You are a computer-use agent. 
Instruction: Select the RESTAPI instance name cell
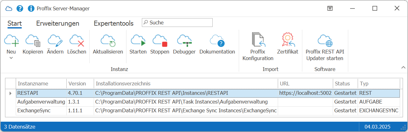41,93
